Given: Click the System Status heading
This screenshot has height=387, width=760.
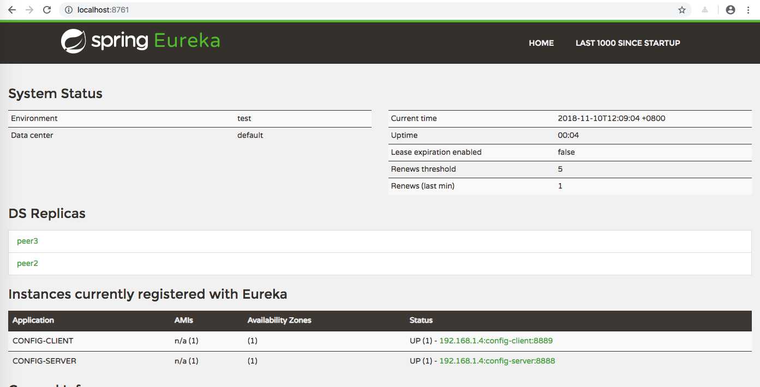Looking at the screenshot, I should [56, 94].
